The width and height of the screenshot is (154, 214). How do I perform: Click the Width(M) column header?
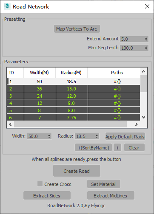pos(40,73)
